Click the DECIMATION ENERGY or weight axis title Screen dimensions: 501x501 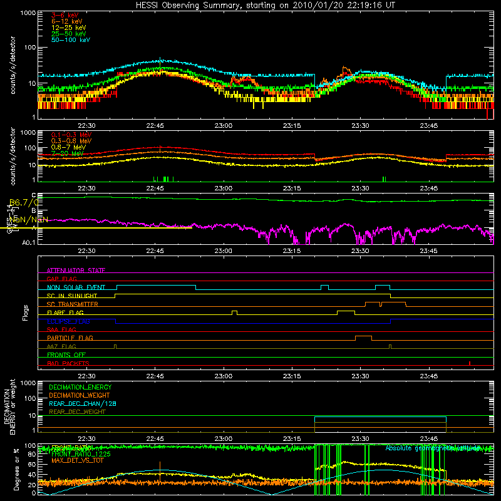pyautogui.click(x=9, y=406)
